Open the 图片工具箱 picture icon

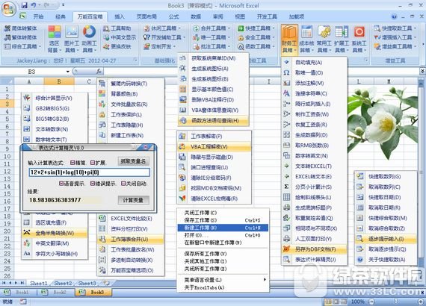click(x=72, y=32)
